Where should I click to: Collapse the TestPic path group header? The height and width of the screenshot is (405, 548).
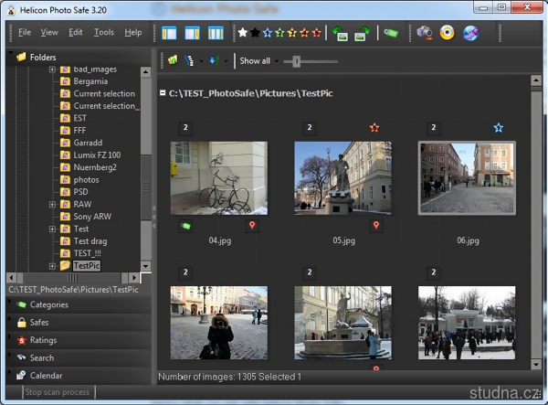click(163, 93)
